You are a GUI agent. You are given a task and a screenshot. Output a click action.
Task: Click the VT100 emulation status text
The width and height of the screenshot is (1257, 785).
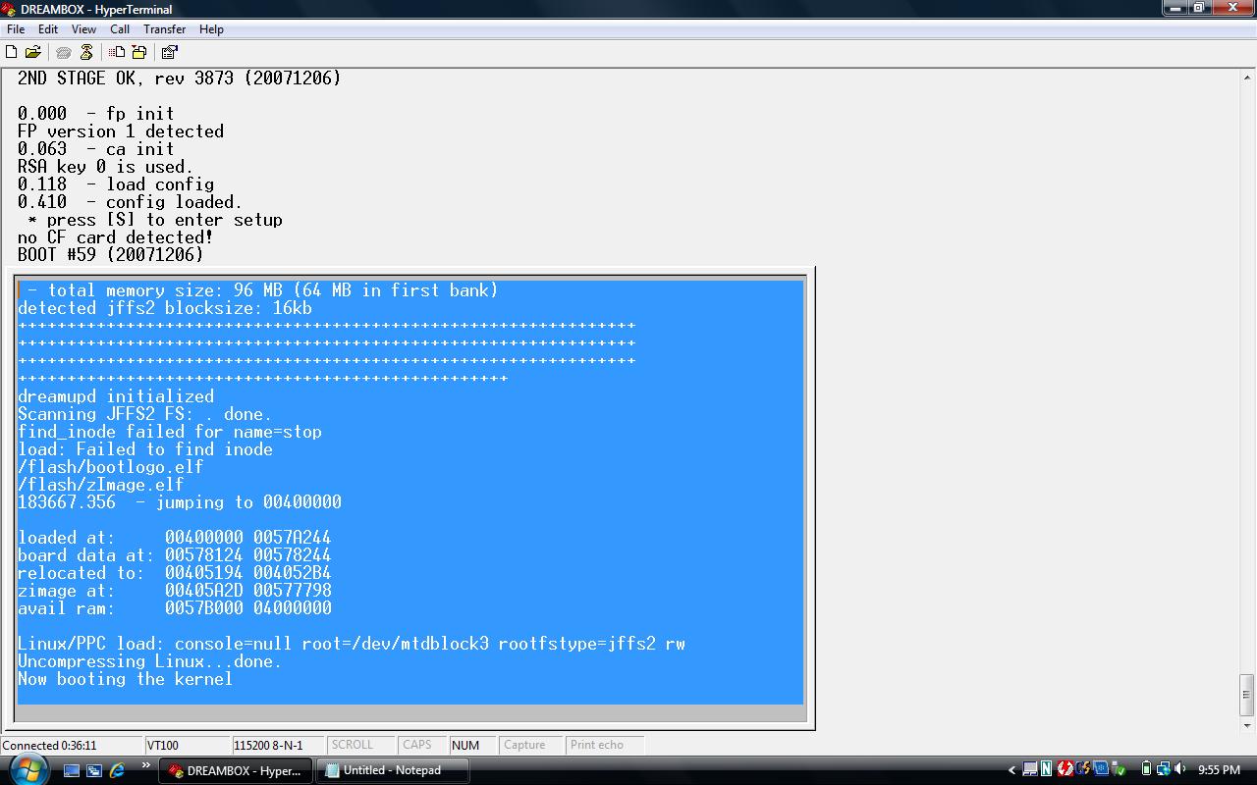click(163, 745)
